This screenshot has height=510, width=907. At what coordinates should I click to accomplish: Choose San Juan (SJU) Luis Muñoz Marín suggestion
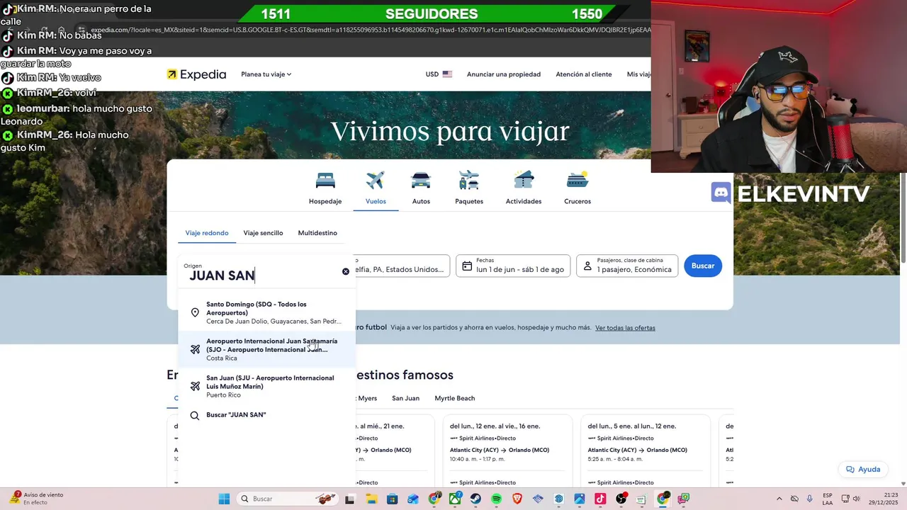(x=266, y=386)
